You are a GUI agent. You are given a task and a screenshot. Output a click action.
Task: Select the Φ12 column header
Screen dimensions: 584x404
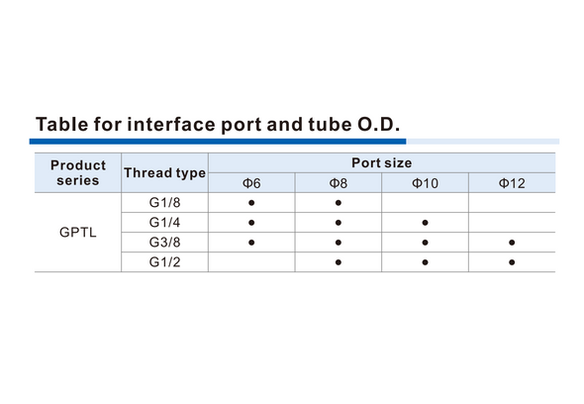click(x=512, y=183)
